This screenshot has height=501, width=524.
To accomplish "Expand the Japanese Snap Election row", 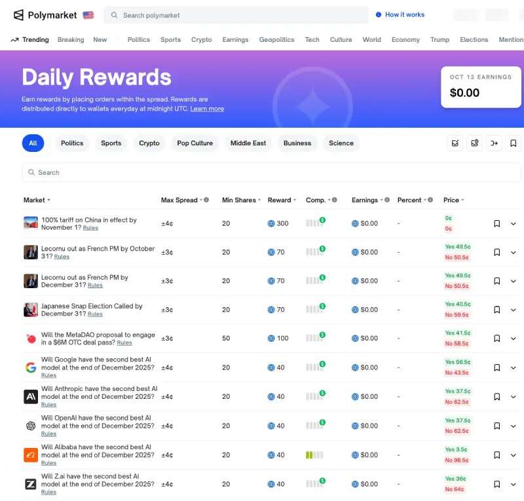I will (x=514, y=310).
